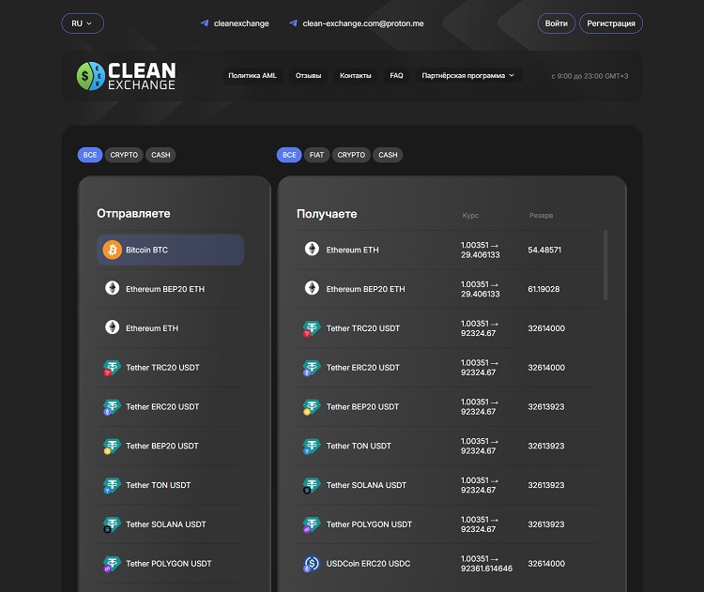Choose Ethereum ETH text in receive list
The height and width of the screenshot is (592, 704).
click(352, 250)
